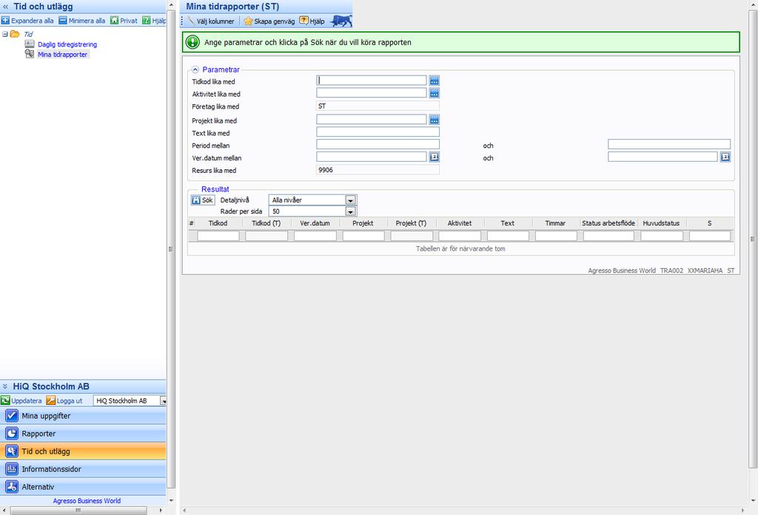
Task: Open the Tidkod lookup button
Action: (434, 81)
